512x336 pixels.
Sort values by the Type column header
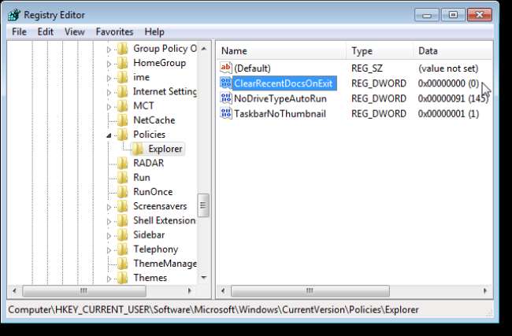[x=380, y=51]
